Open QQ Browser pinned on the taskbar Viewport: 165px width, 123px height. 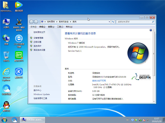[x=14, y=120]
